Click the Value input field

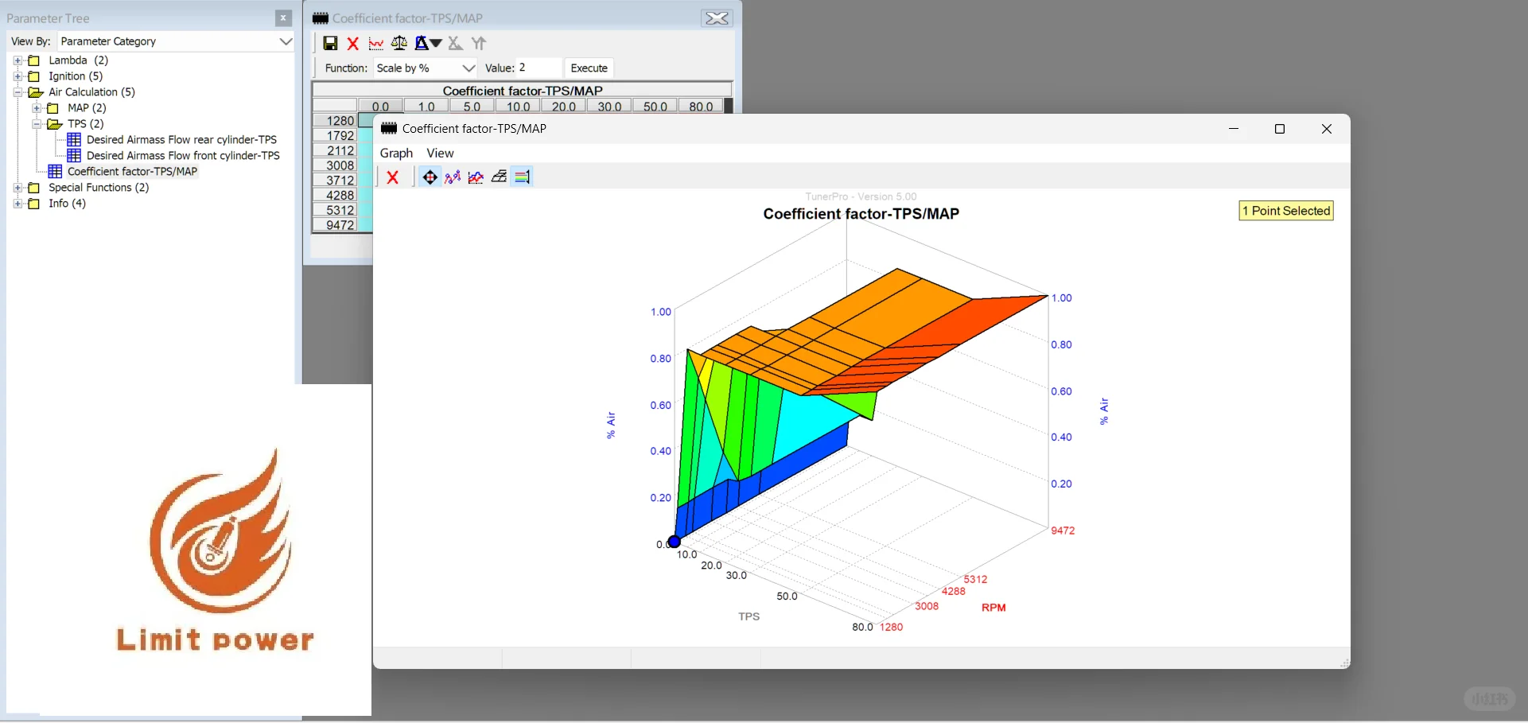click(x=538, y=68)
